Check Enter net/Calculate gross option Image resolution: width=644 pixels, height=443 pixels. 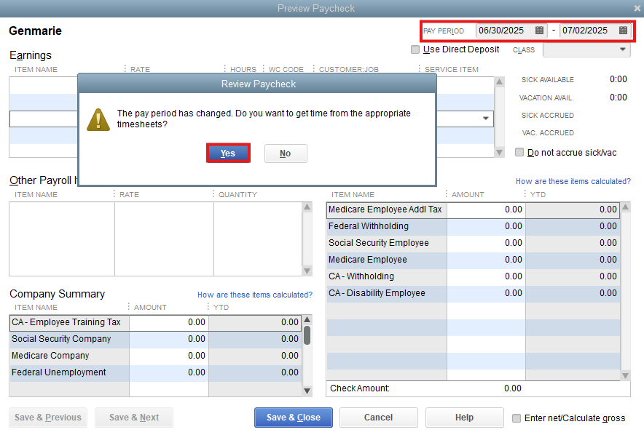point(517,418)
